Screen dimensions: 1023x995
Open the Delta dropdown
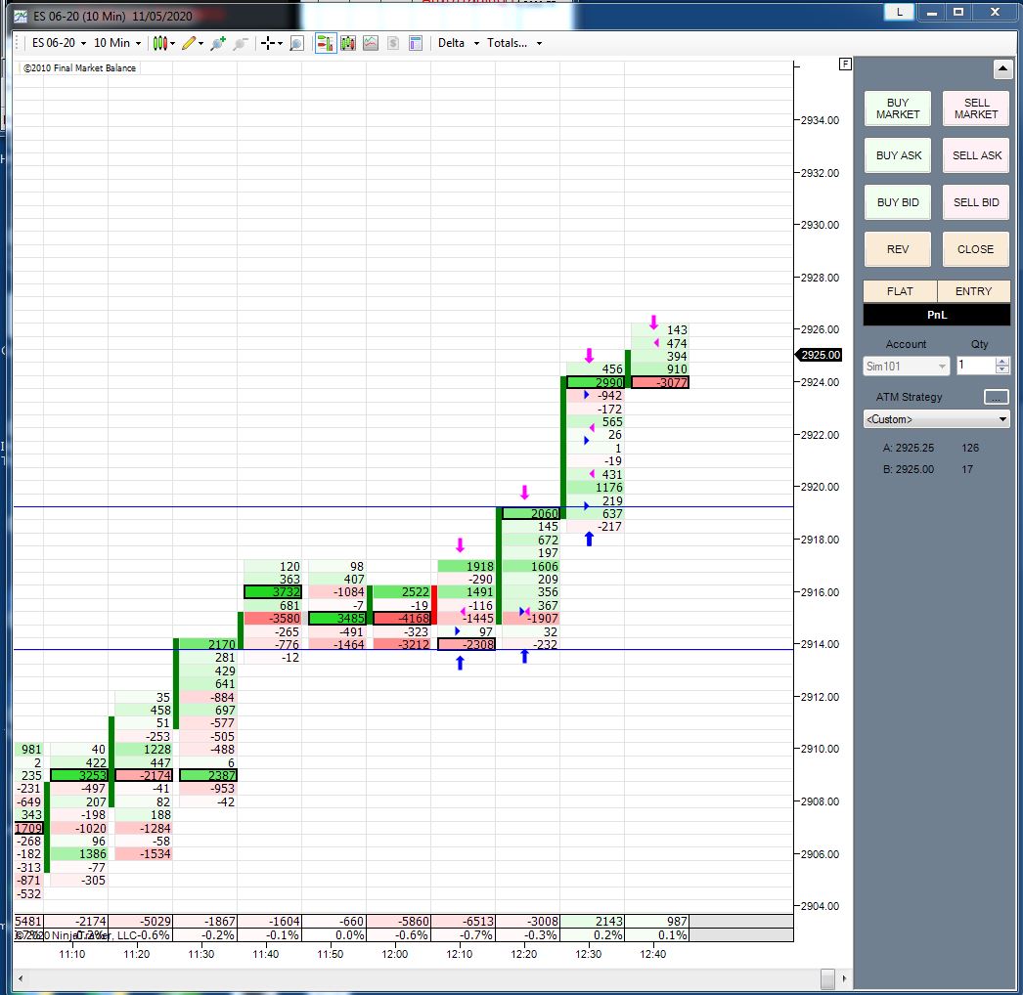tap(459, 43)
